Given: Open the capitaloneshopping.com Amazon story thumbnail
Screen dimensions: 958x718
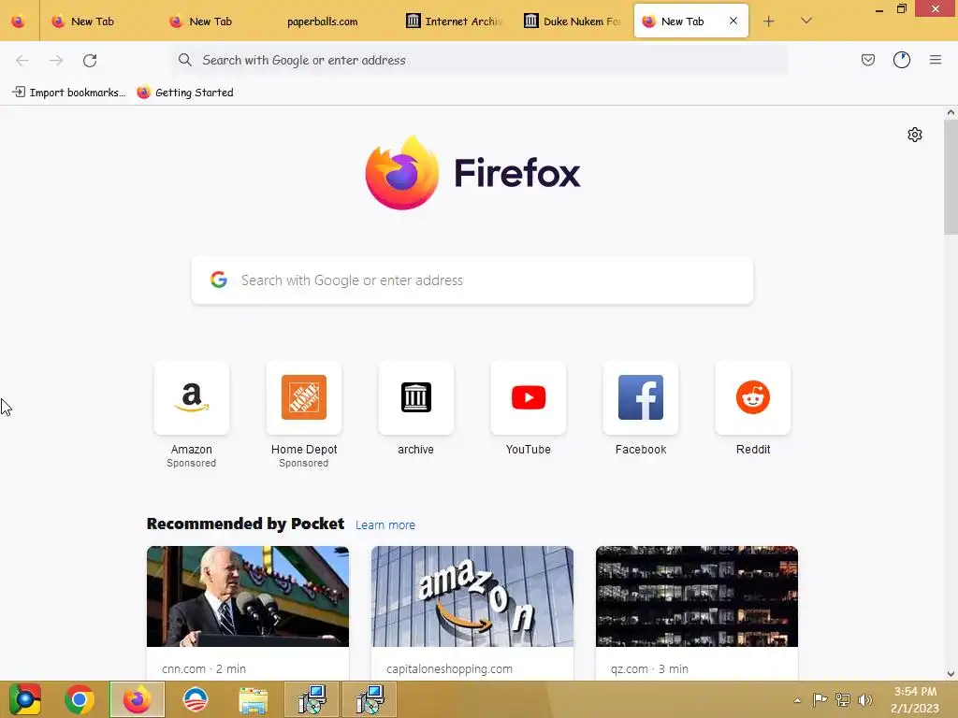Looking at the screenshot, I should 472,596.
